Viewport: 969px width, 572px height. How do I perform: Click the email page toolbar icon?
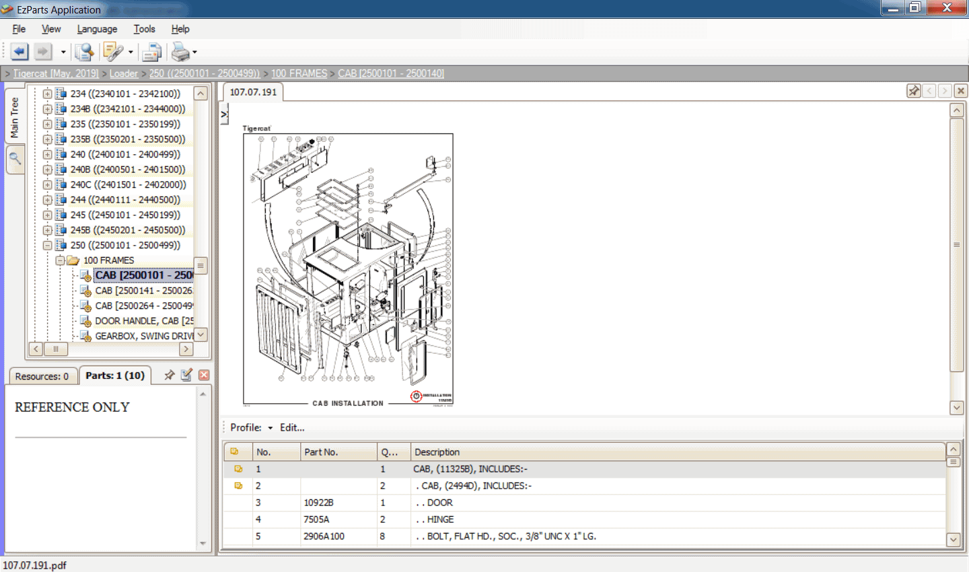pos(151,51)
